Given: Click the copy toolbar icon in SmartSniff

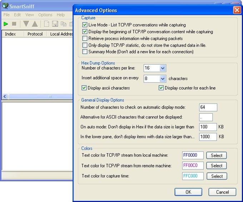Looking at the screenshot, I should (x=64, y=24).
